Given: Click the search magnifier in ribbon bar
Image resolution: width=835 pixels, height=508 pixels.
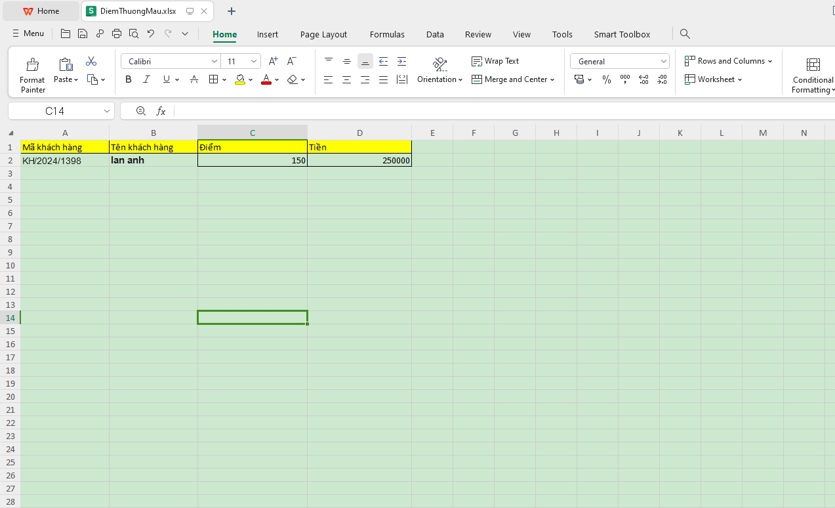Looking at the screenshot, I should [685, 34].
